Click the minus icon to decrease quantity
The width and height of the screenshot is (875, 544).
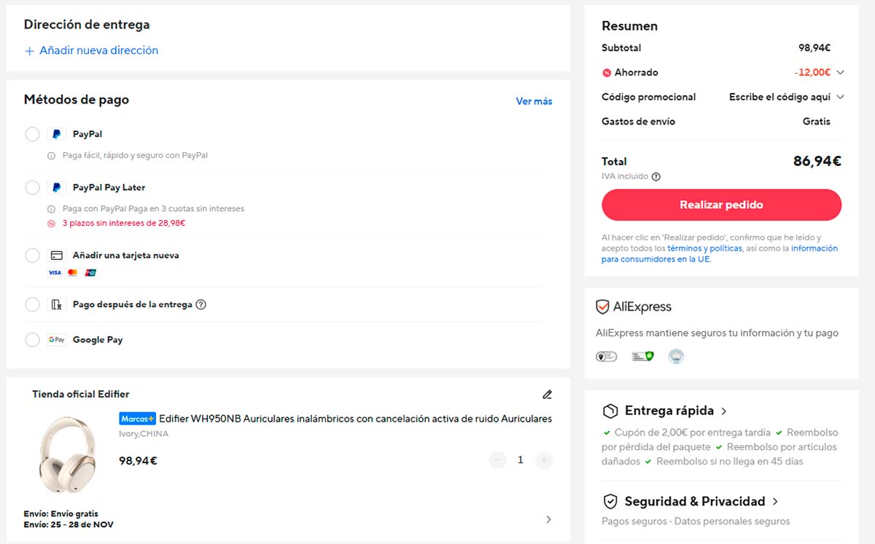click(497, 460)
